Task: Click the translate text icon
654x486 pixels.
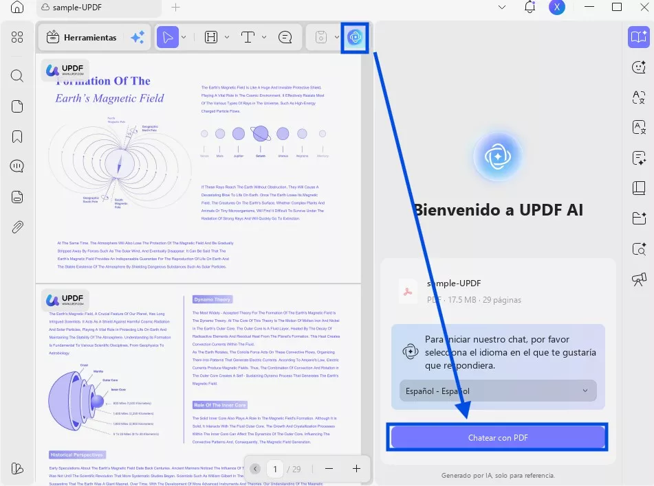Action: 639,97
